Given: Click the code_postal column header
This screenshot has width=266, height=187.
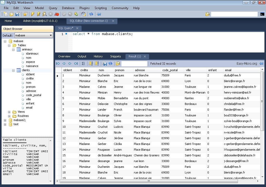Looking at the screenshot, I should (172, 70).
